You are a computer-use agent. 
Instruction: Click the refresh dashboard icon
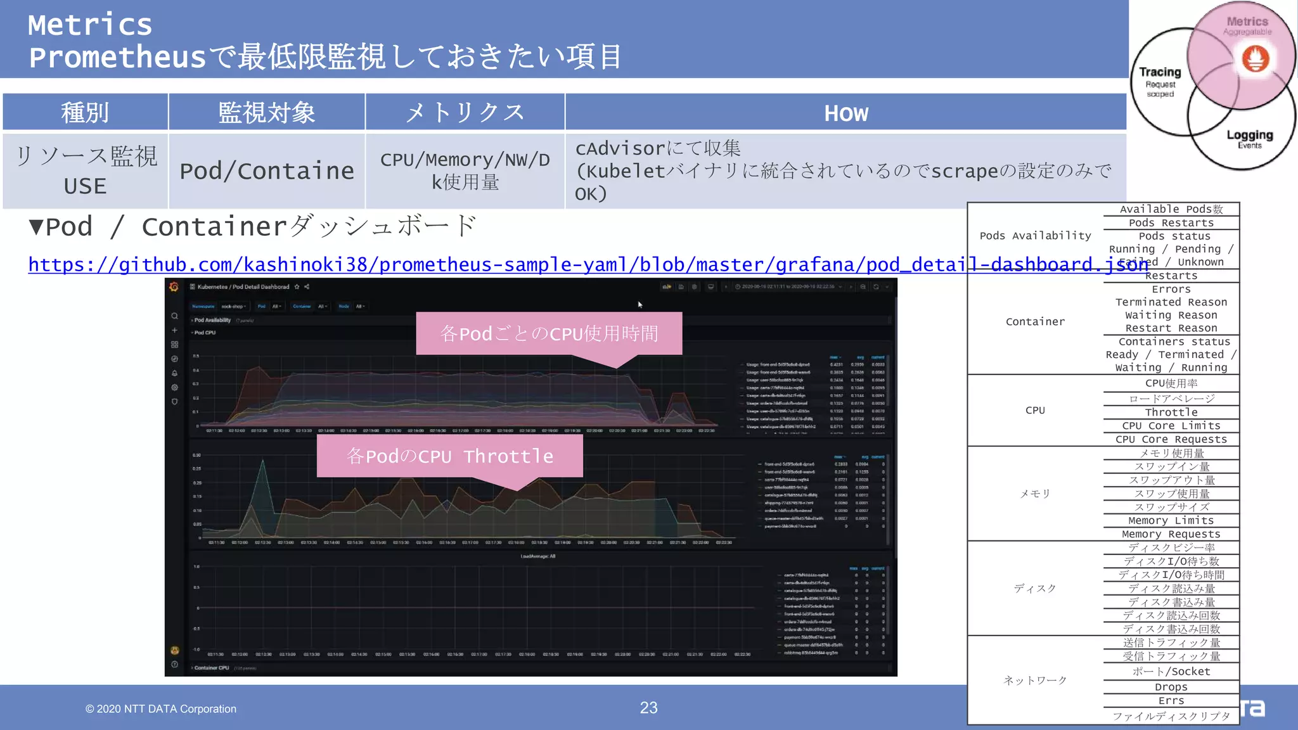point(876,287)
